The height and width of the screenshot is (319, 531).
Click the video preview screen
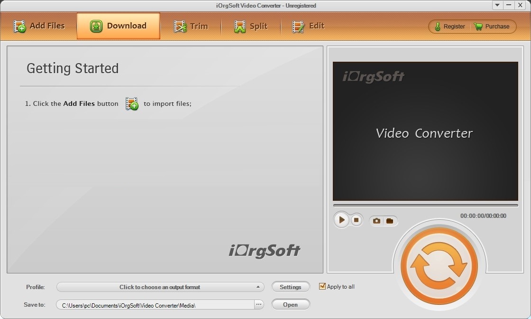pos(425,131)
